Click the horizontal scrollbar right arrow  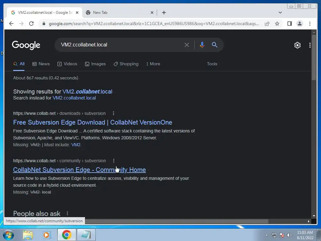click(x=308, y=221)
